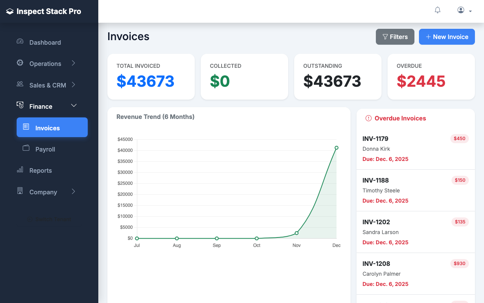
Task: Open the notification bell
Action: [x=437, y=10]
